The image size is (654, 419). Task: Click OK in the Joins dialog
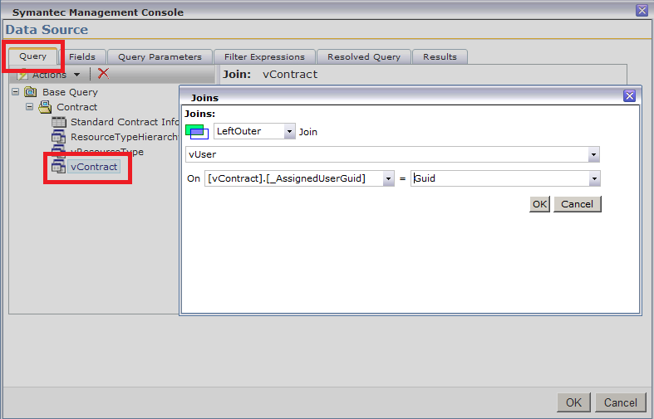tap(539, 204)
